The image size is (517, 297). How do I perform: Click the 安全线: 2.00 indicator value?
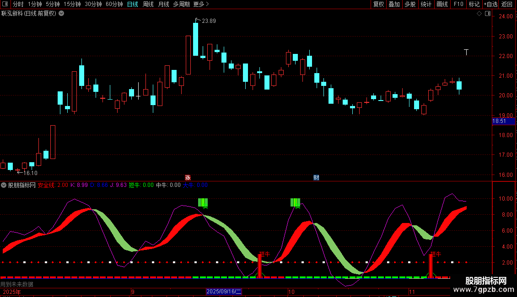pos(53,185)
